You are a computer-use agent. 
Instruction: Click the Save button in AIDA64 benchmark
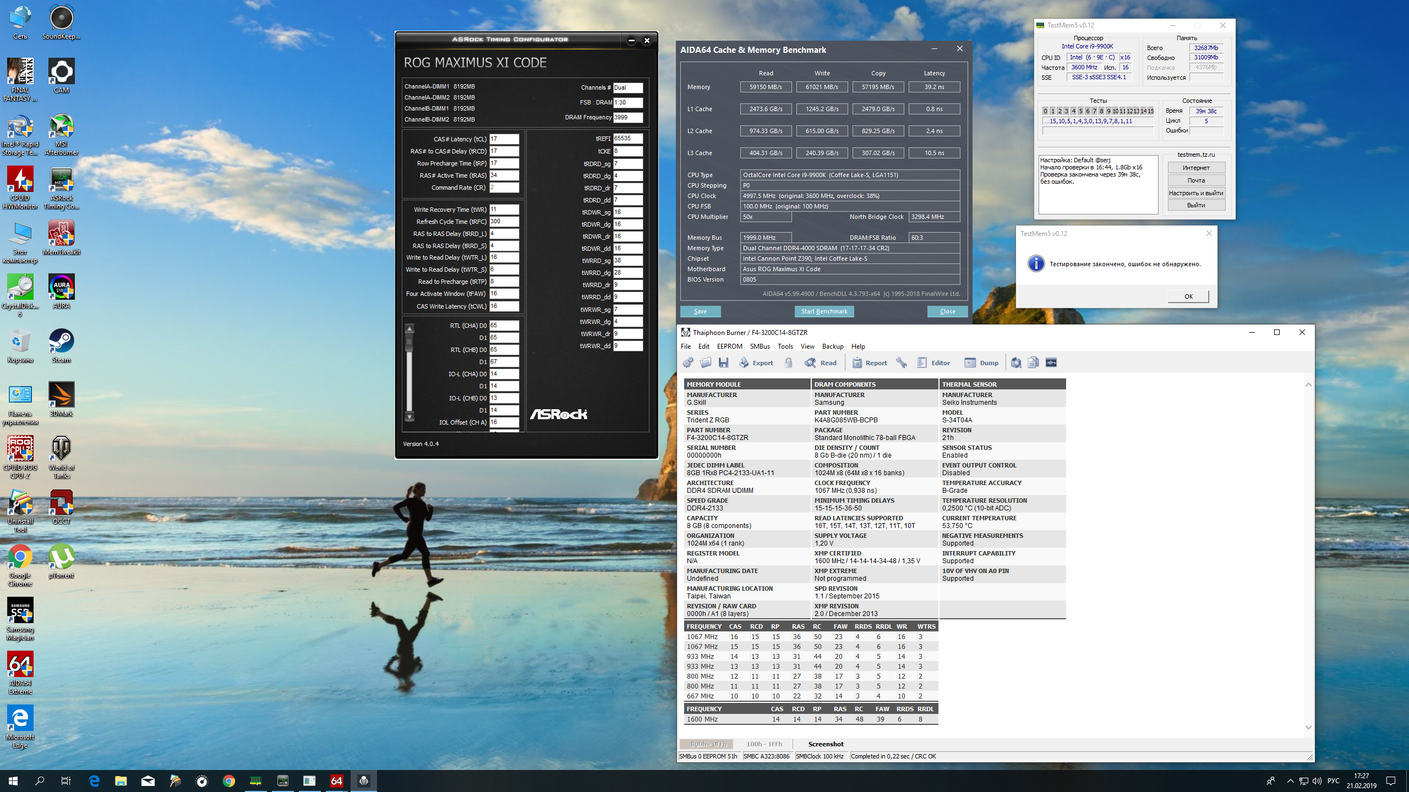(x=700, y=311)
